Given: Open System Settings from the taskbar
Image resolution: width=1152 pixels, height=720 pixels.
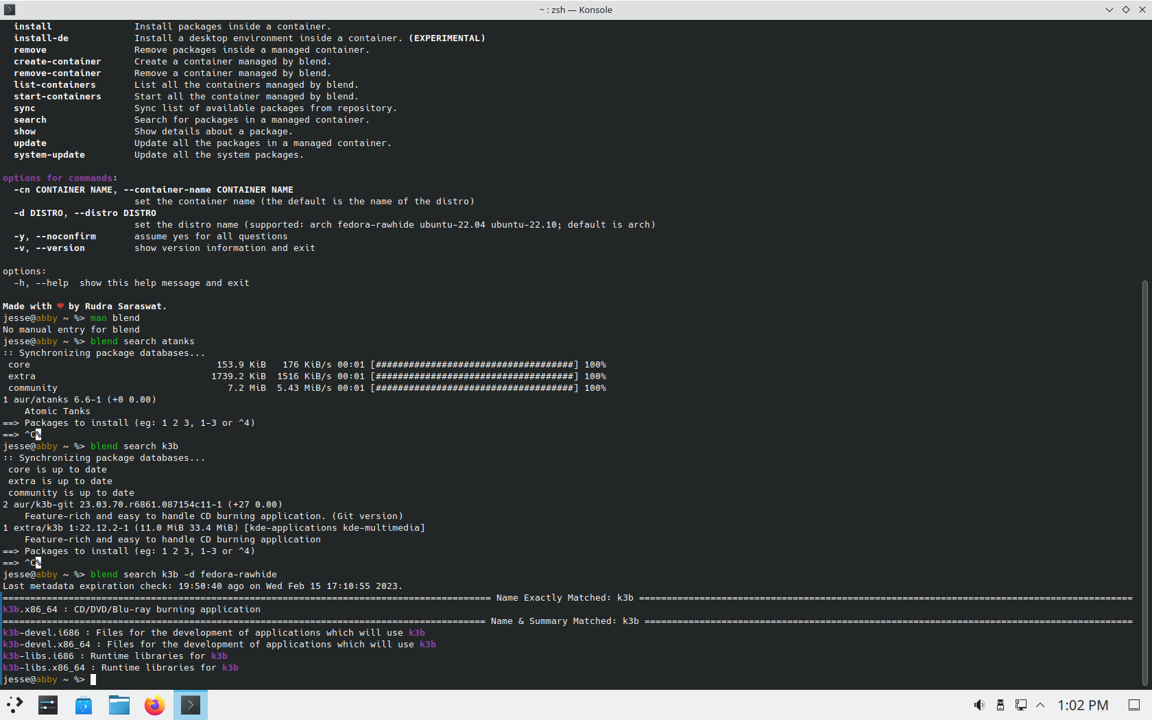Looking at the screenshot, I should point(48,705).
